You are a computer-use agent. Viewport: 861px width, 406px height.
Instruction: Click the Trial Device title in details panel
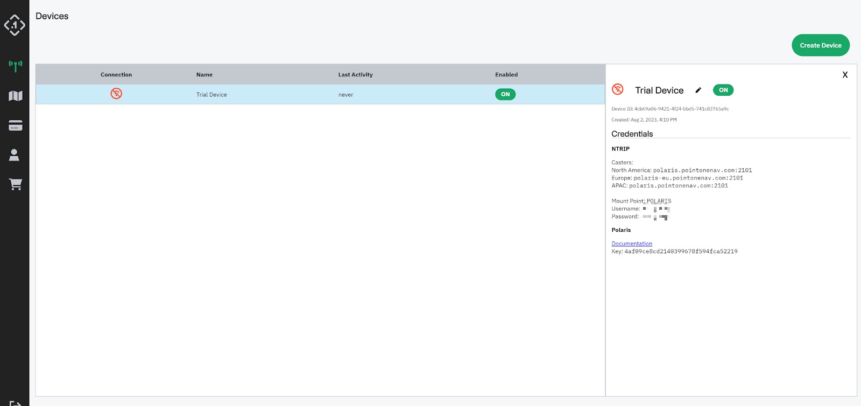(659, 90)
